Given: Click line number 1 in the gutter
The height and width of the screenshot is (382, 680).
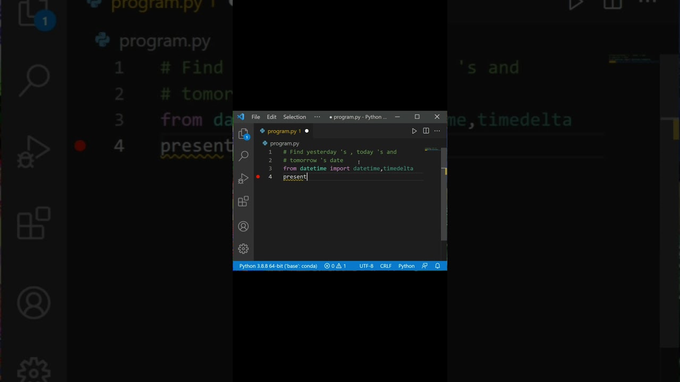Looking at the screenshot, I should pyautogui.click(x=270, y=152).
